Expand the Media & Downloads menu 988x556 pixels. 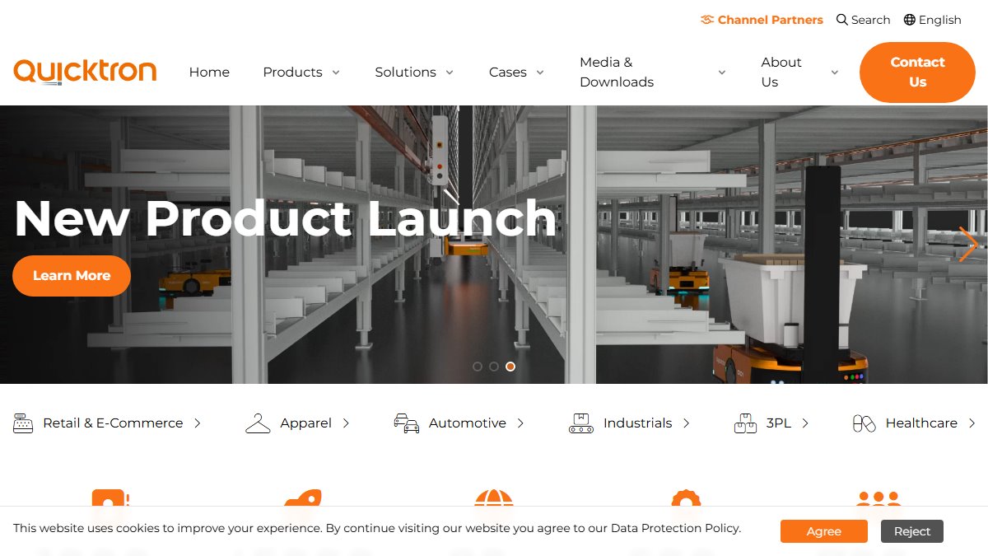pyautogui.click(x=653, y=72)
